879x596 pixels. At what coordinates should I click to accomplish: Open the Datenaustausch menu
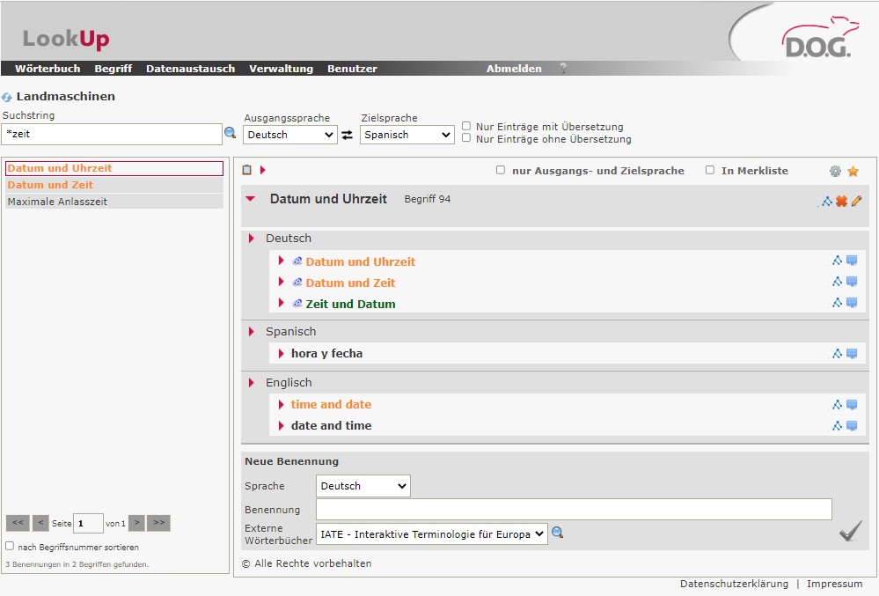coord(190,69)
